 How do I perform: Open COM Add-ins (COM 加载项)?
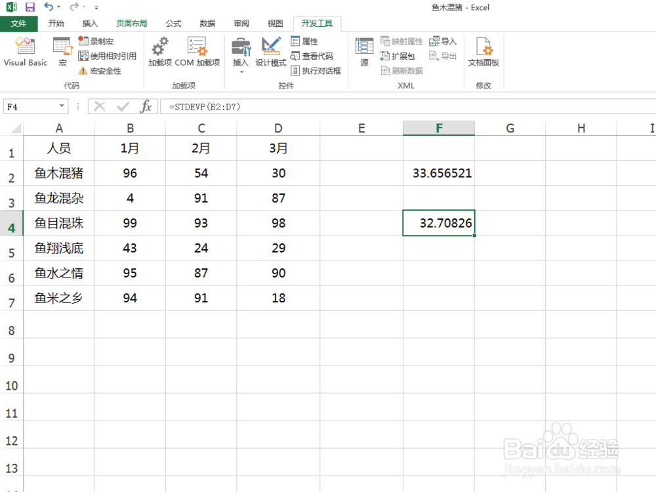click(x=197, y=52)
